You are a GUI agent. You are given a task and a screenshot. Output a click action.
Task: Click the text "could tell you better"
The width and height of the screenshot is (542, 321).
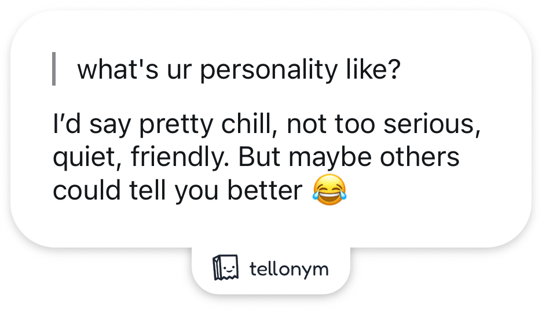[x=178, y=190]
